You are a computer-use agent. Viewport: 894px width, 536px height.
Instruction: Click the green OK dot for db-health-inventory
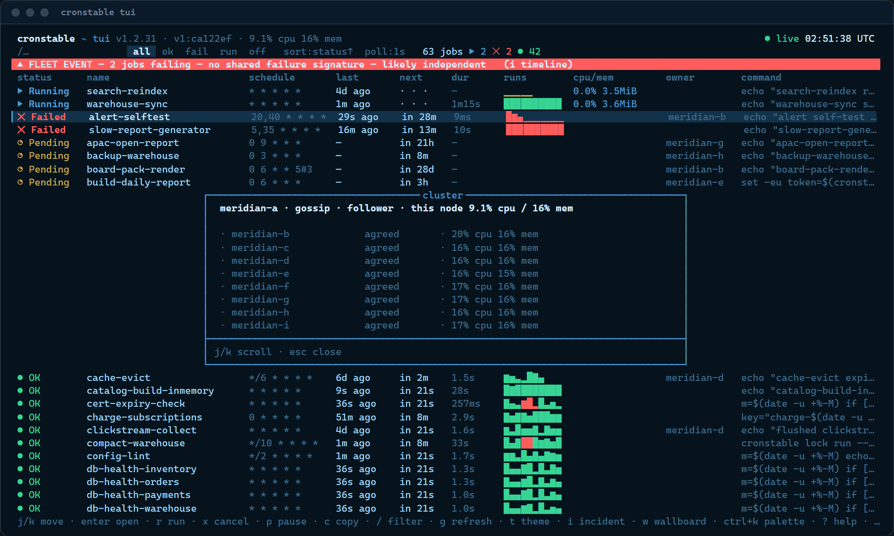[x=20, y=469]
